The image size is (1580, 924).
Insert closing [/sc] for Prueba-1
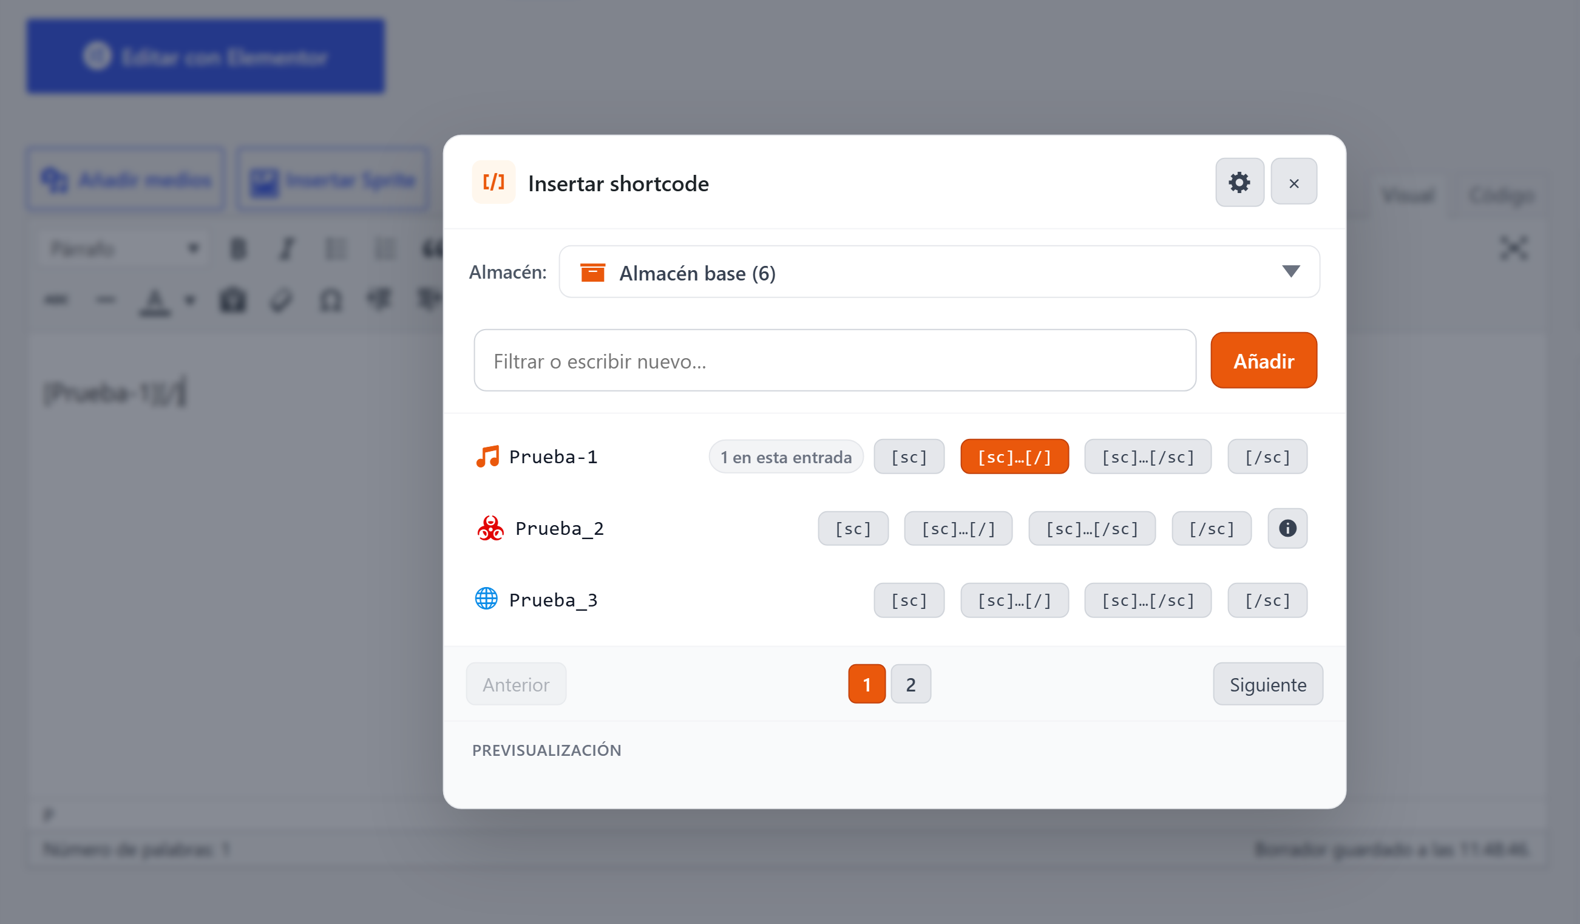tap(1267, 457)
